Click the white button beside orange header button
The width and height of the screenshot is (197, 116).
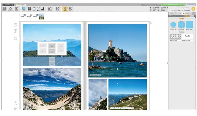tap(192, 16)
